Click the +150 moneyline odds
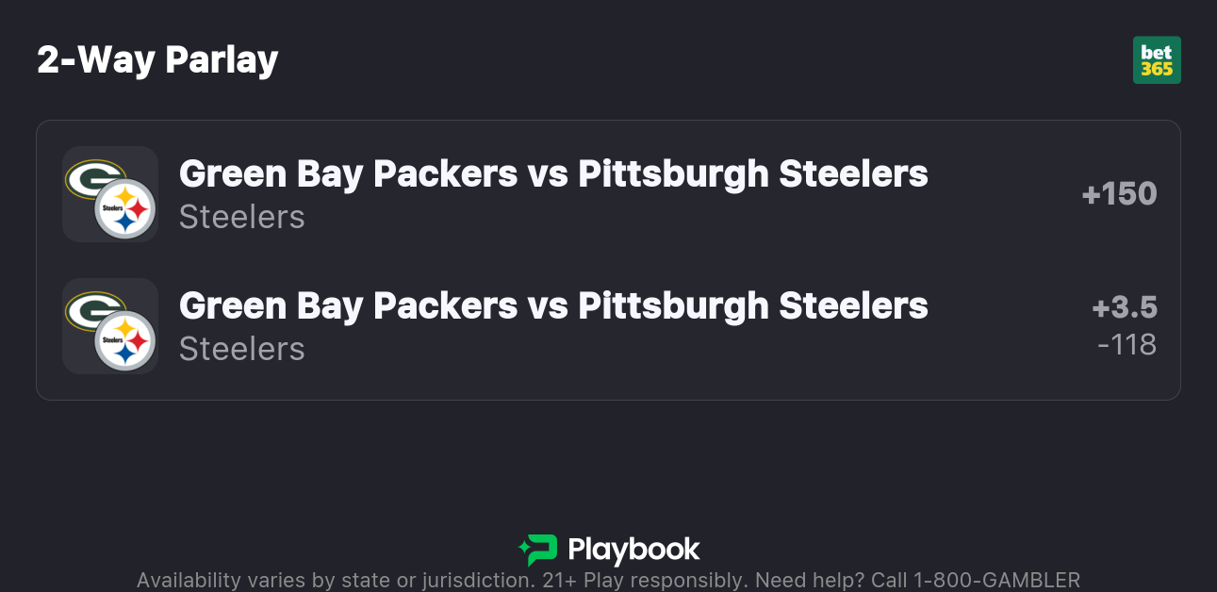 (x=1119, y=194)
